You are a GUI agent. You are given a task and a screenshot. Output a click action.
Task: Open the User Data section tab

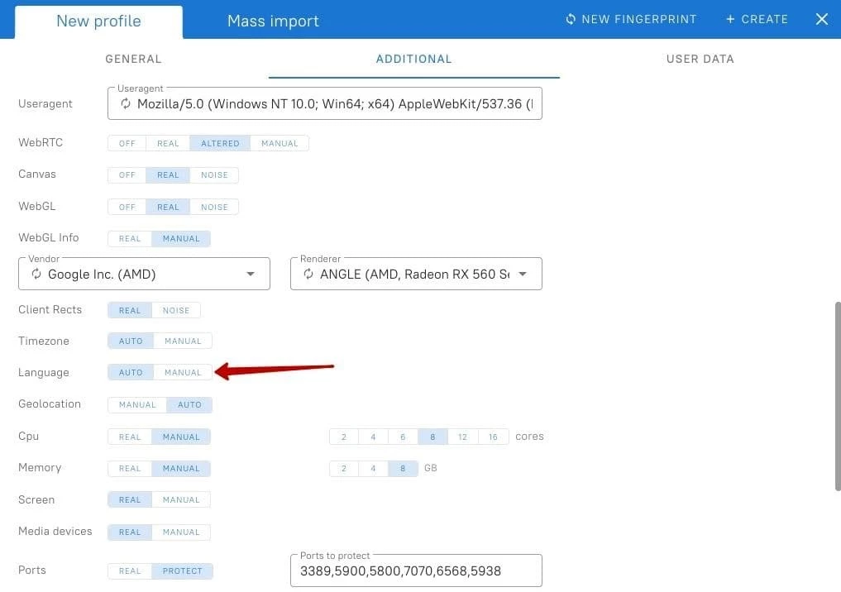click(x=700, y=59)
